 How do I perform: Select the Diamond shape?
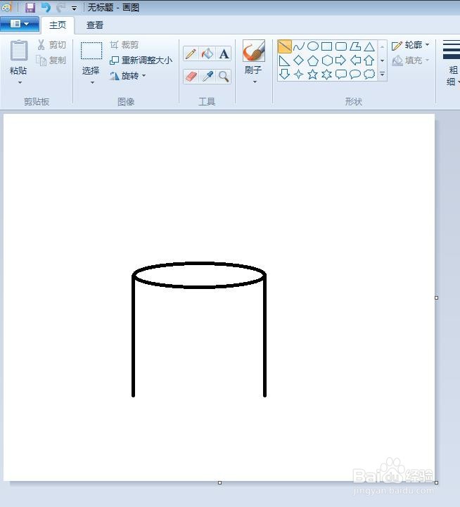pyautogui.click(x=299, y=60)
